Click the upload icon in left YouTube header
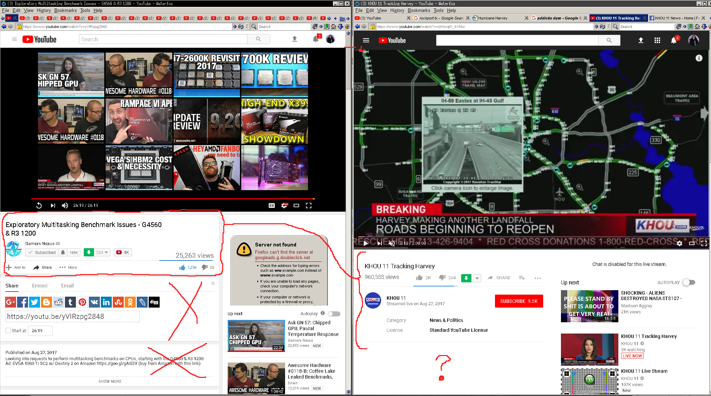This screenshot has height=396, width=711. (294, 39)
